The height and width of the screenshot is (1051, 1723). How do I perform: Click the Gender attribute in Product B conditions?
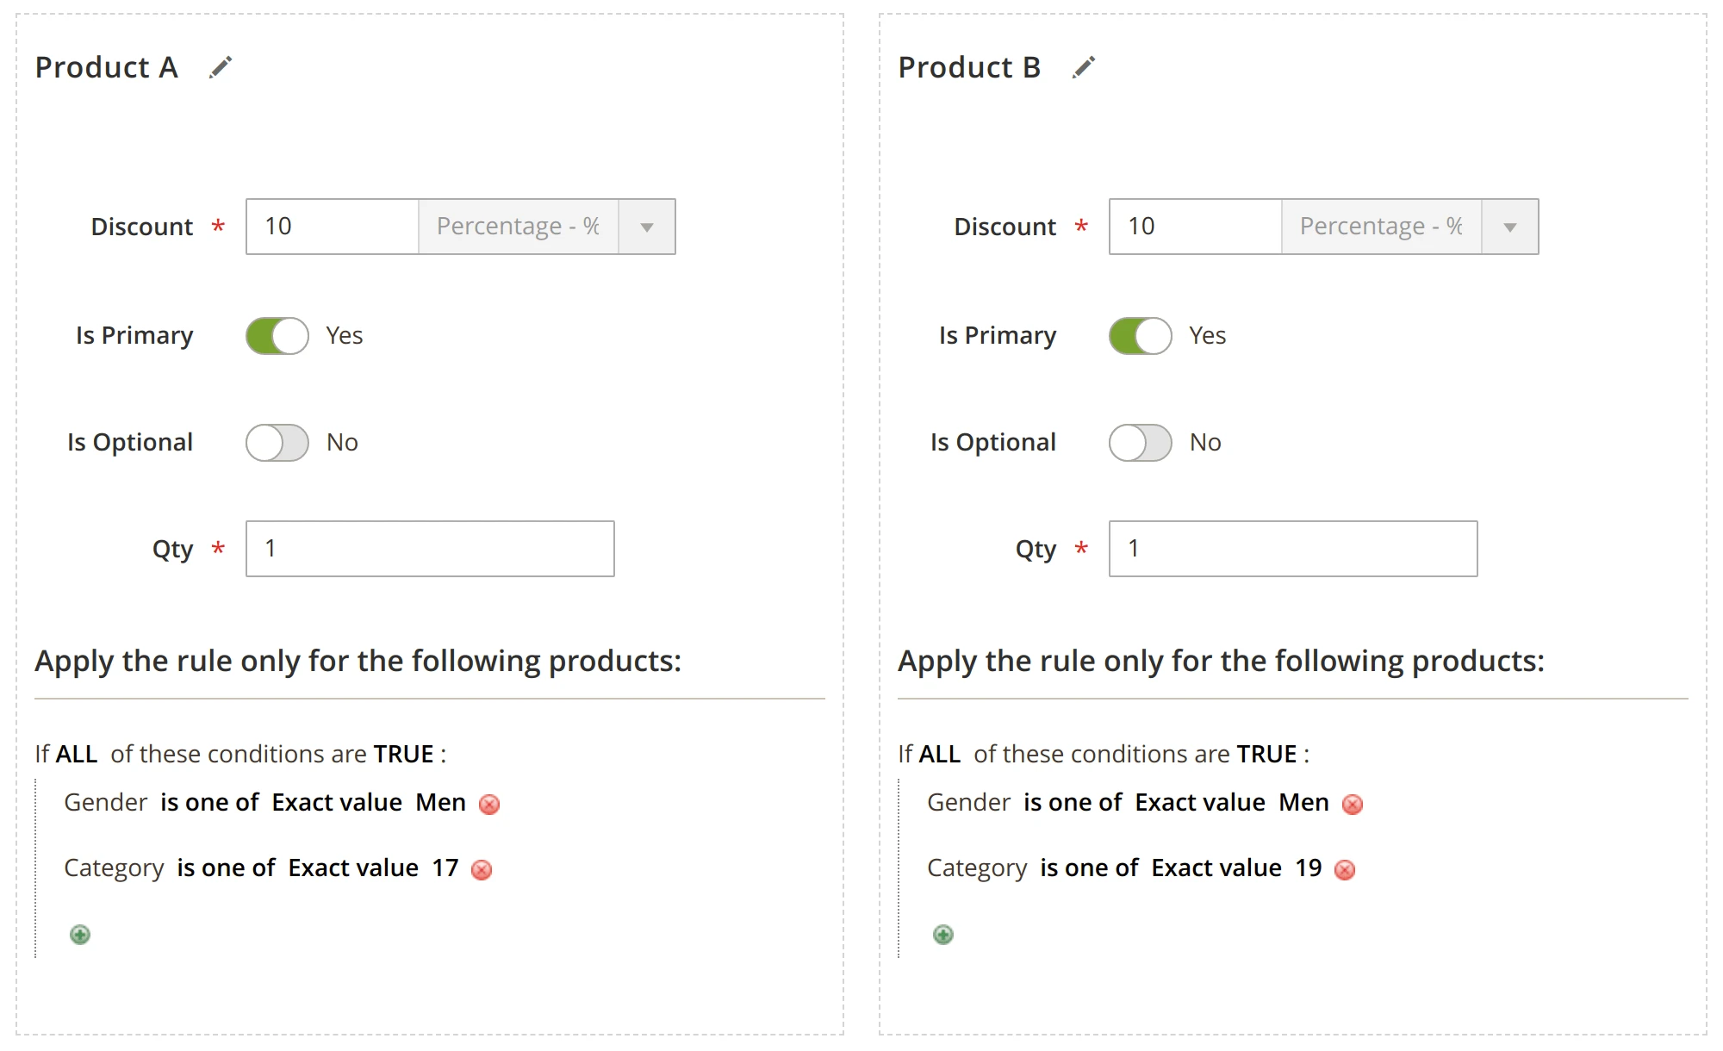(968, 802)
